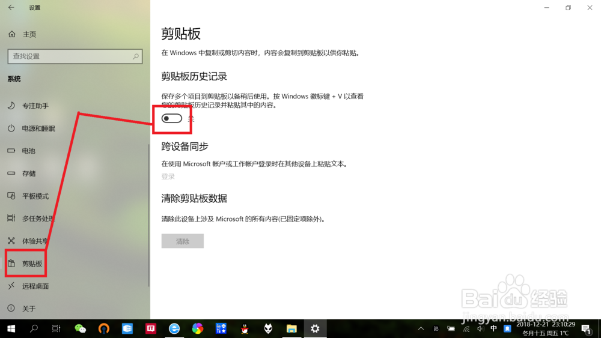
Task: Open Task View on the taskbar
Action: pyautogui.click(x=56, y=328)
